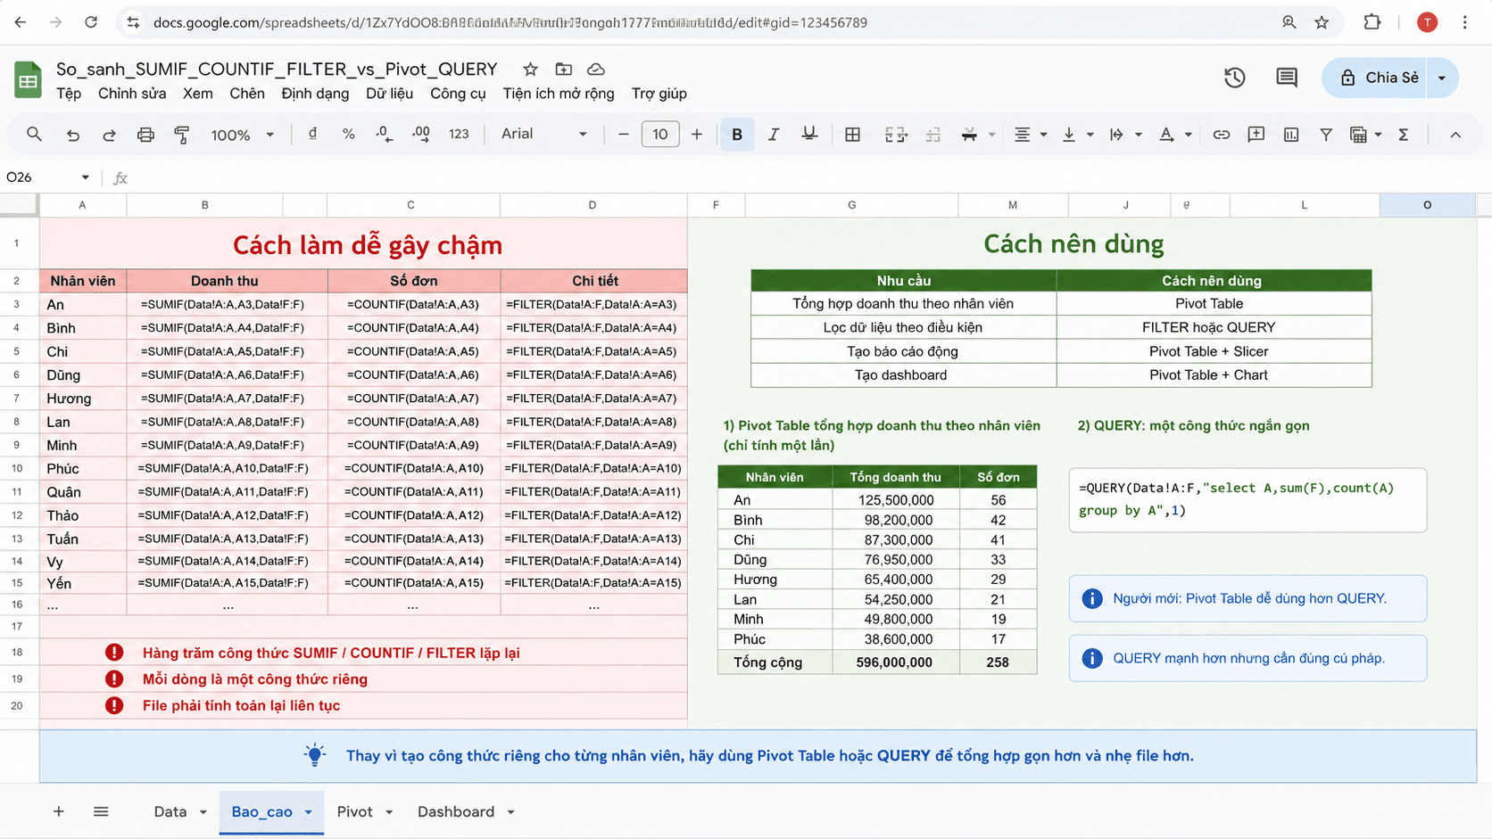This screenshot has height=839, width=1492.
Task: Open the Tiện ích mở rộng menu
Action: point(558,94)
